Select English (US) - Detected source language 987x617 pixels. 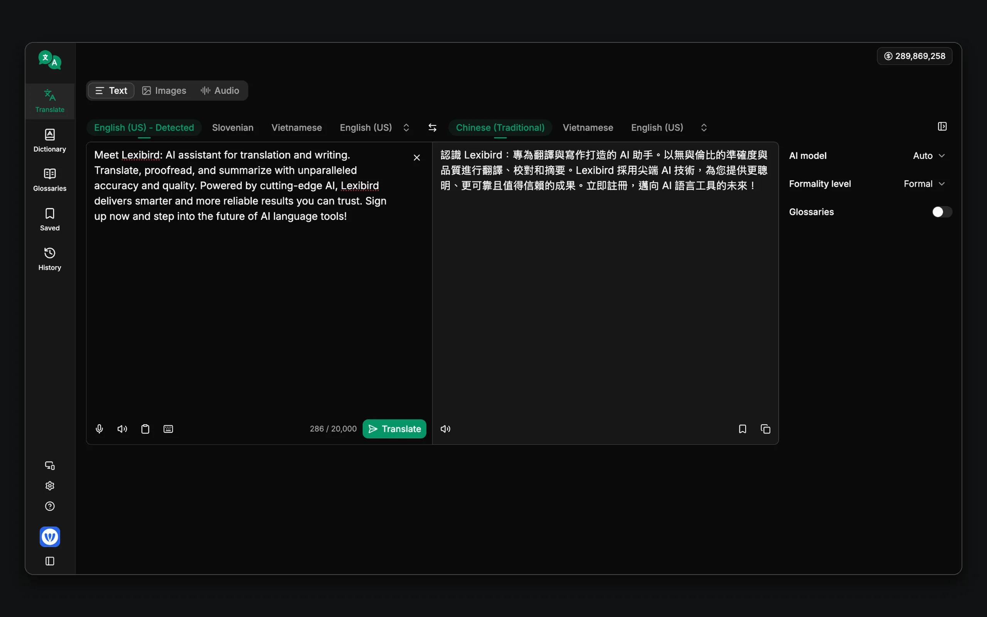click(144, 128)
